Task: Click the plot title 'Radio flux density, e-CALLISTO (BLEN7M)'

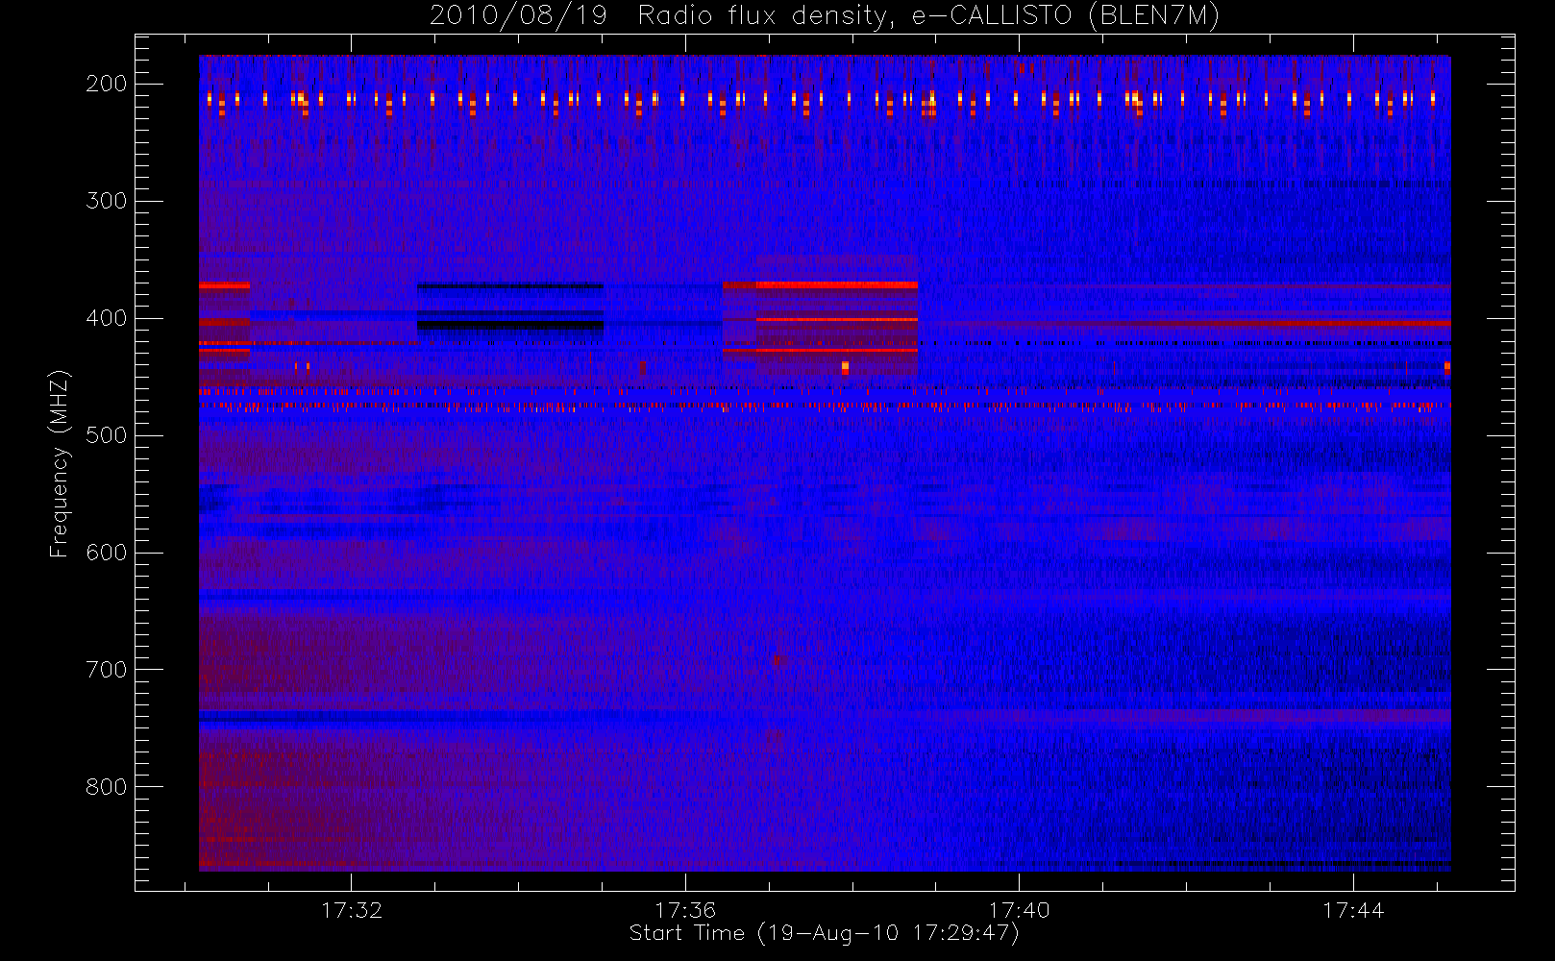Action: pyautogui.click(x=928, y=15)
